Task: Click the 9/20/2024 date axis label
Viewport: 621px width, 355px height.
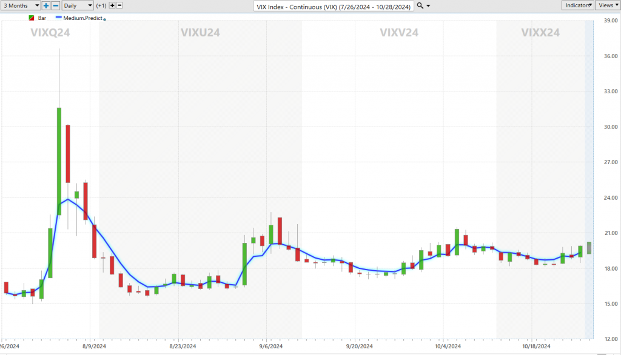Action: point(359,347)
